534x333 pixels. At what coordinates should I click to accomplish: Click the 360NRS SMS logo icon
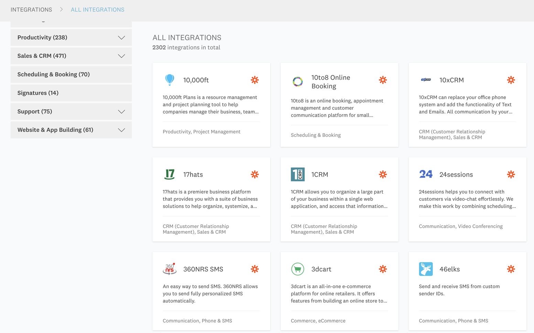pyautogui.click(x=170, y=269)
